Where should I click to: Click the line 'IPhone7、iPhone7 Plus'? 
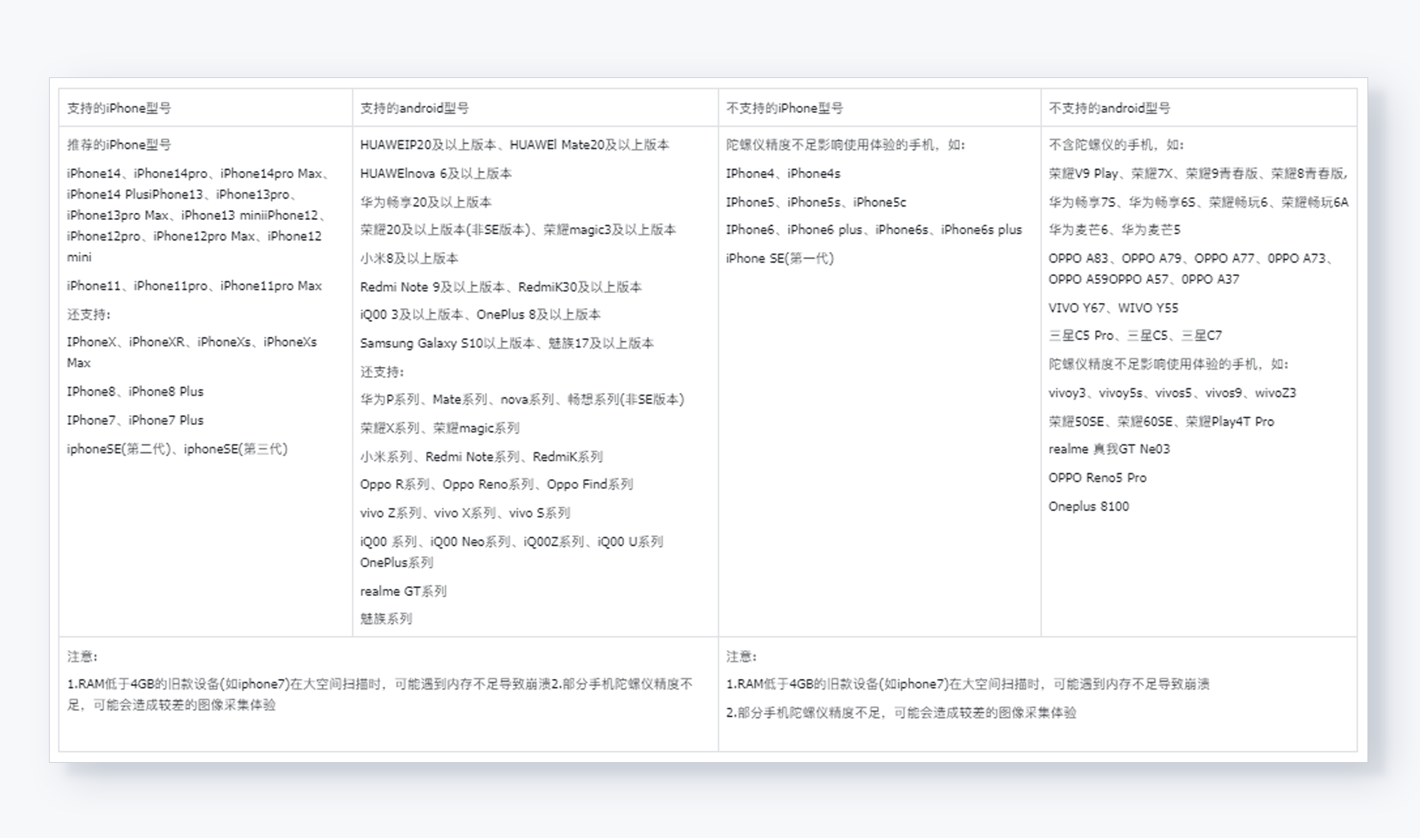pyautogui.click(x=135, y=420)
